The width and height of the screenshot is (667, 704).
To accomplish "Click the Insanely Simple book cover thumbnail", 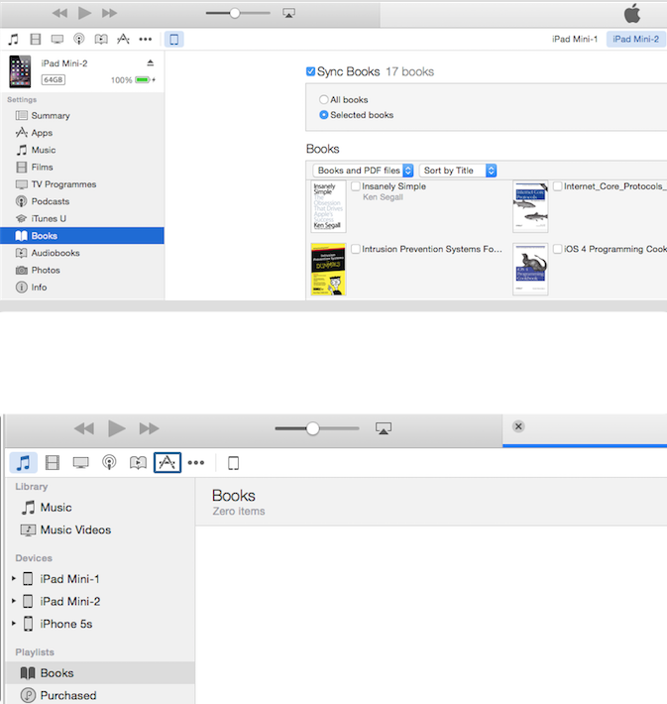I will coord(329,206).
